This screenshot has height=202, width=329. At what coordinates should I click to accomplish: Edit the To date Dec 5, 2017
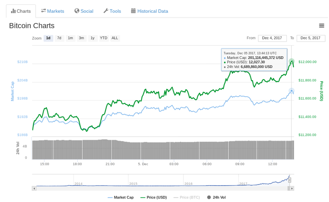pyautogui.click(x=311, y=38)
